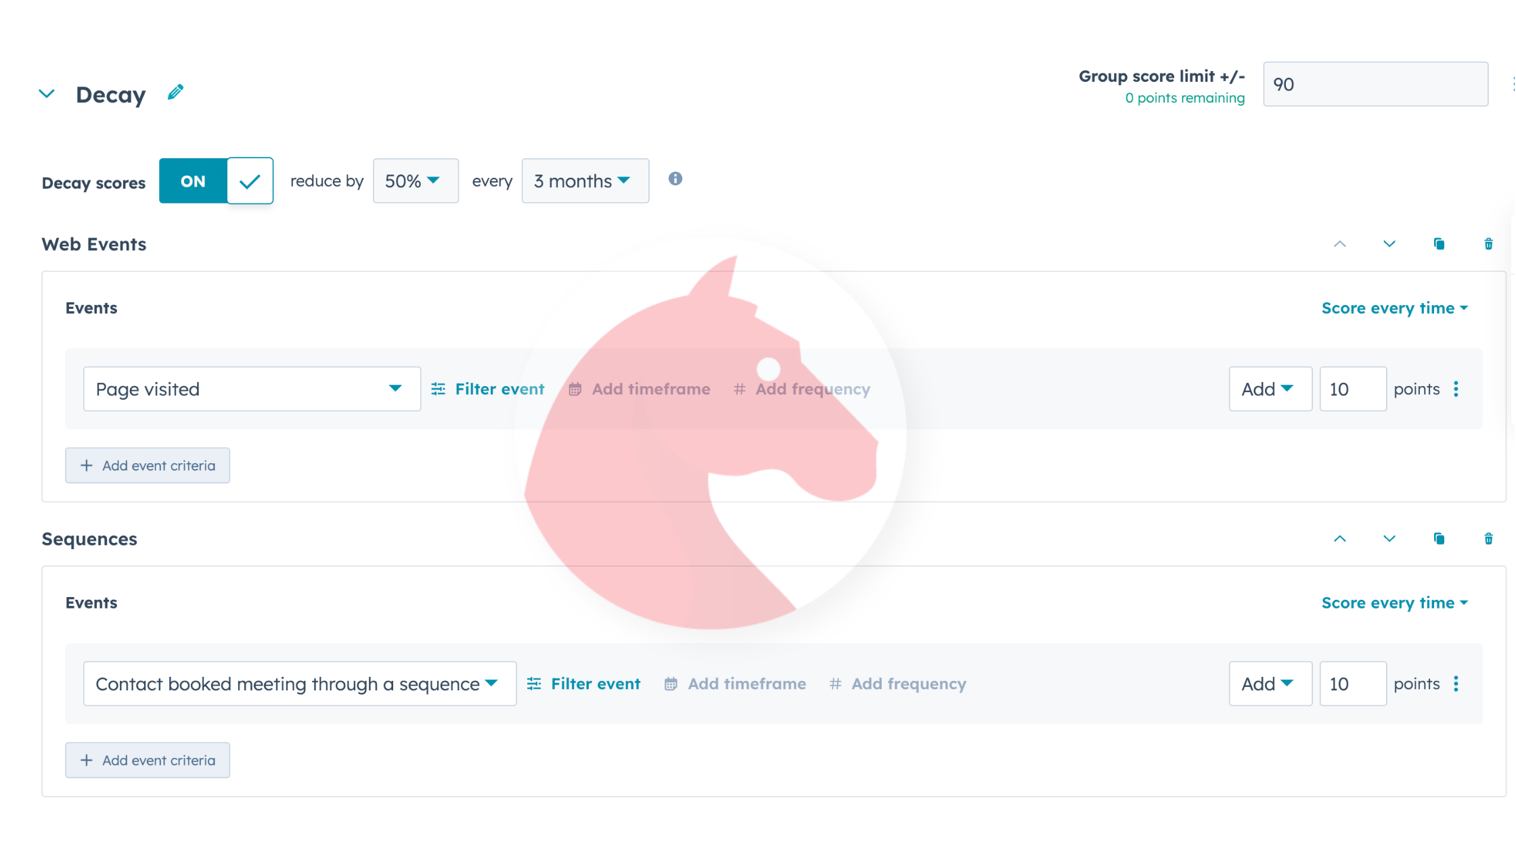Image resolution: width=1516 pixels, height=852 pixels.
Task: Open Add dropdown in Page visited row
Action: [1270, 389]
